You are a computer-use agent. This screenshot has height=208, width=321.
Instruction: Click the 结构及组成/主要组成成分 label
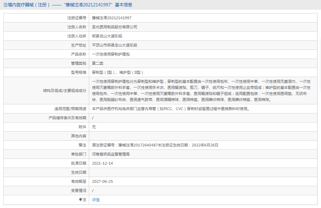(x=65, y=91)
